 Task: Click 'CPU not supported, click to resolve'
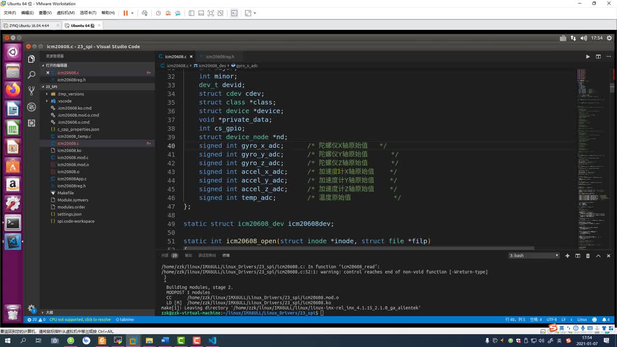pos(80,320)
